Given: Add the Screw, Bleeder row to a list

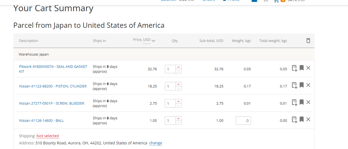Looking at the screenshot, I should (x=294, y=102).
